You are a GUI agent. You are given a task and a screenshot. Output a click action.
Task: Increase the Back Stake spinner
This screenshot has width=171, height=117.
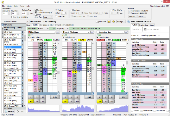(x=9, y=13)
